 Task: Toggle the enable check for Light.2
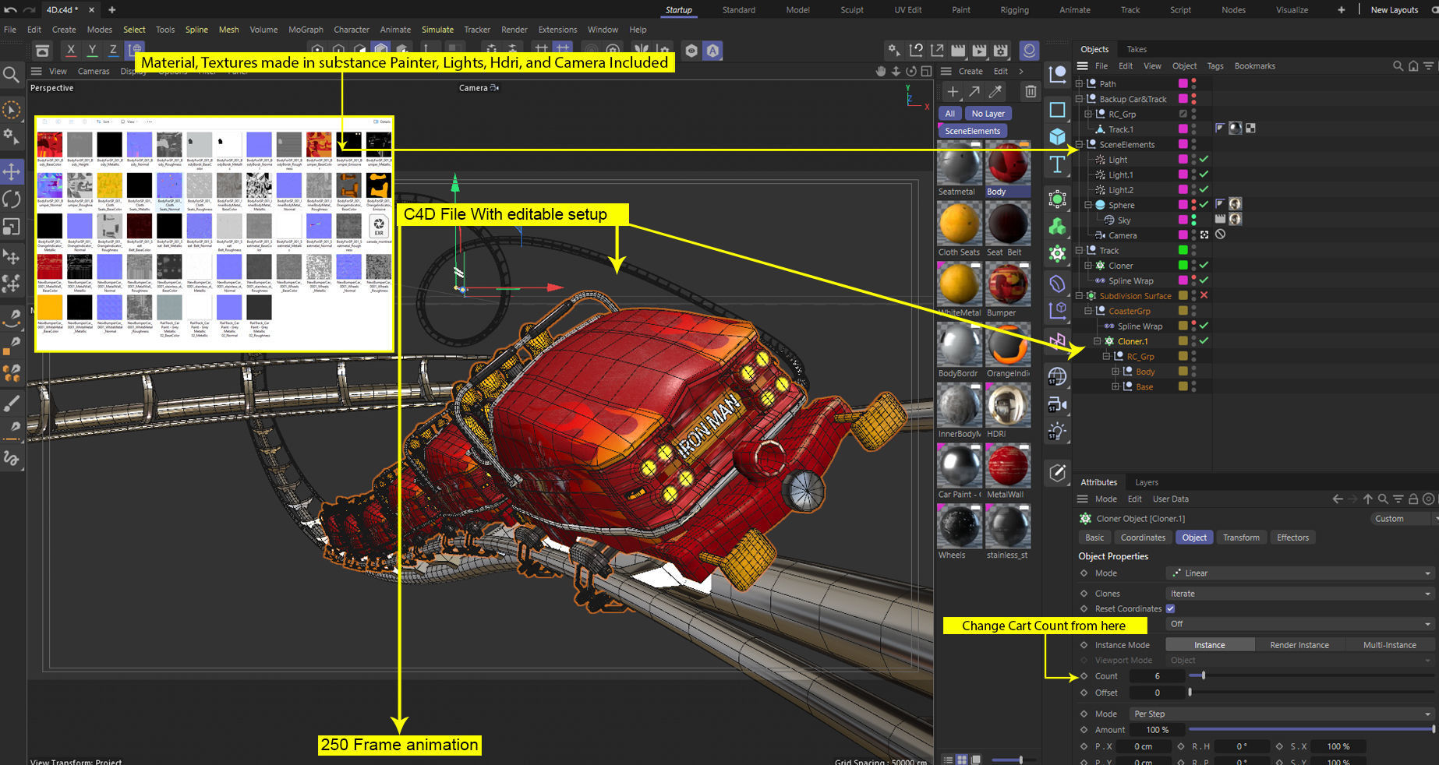[1204, 189]
